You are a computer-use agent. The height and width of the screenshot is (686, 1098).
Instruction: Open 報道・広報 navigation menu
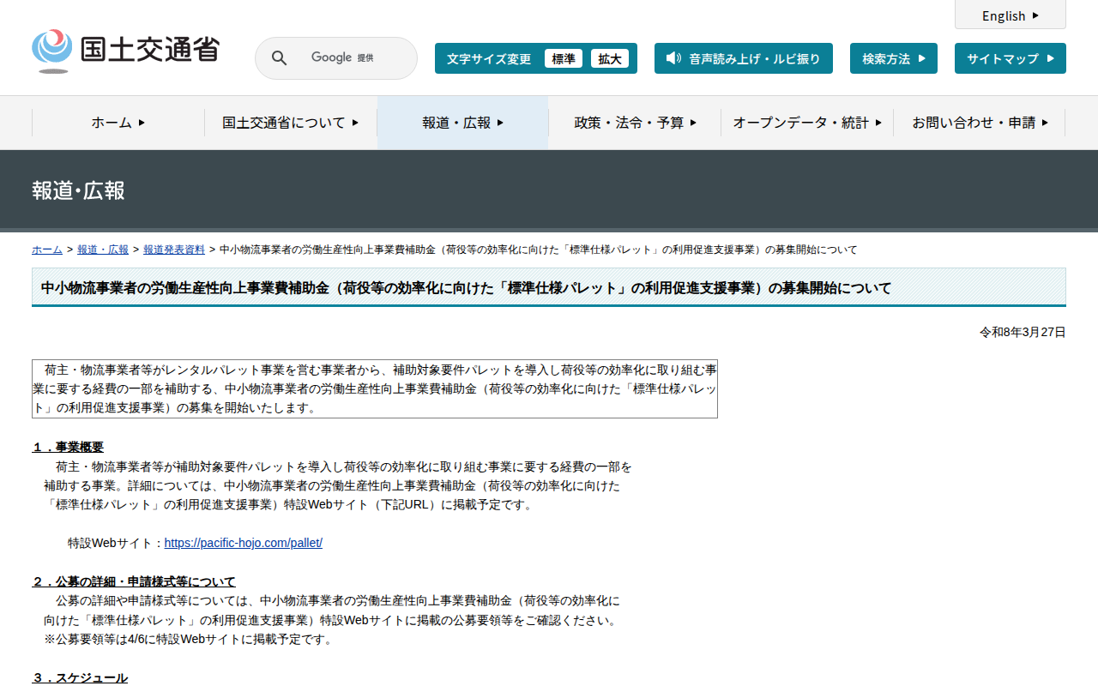(463, 123)
